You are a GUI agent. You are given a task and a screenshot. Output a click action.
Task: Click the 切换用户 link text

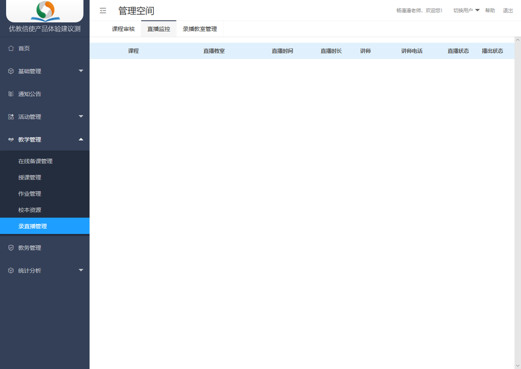tap(463, 11)
